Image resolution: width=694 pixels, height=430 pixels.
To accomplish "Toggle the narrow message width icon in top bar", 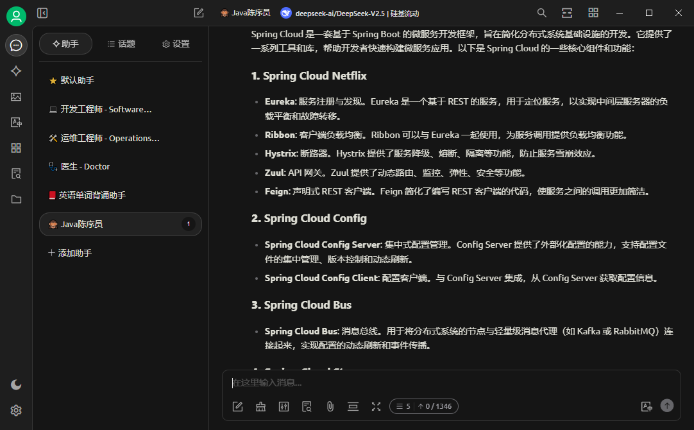I will click(567, 13).
